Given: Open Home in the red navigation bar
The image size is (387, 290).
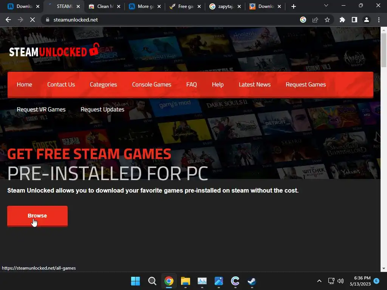Looking at the screenshot, I should tap(25, 85).
